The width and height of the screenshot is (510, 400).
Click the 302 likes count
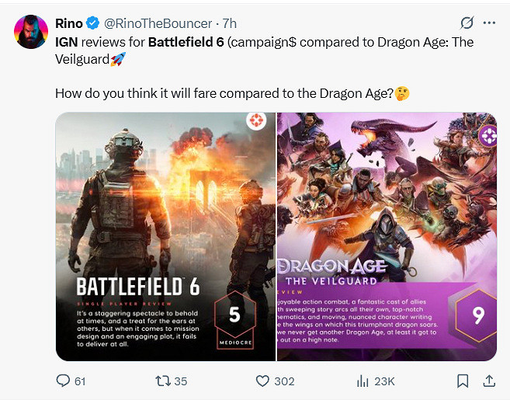(x=284, y=381)
